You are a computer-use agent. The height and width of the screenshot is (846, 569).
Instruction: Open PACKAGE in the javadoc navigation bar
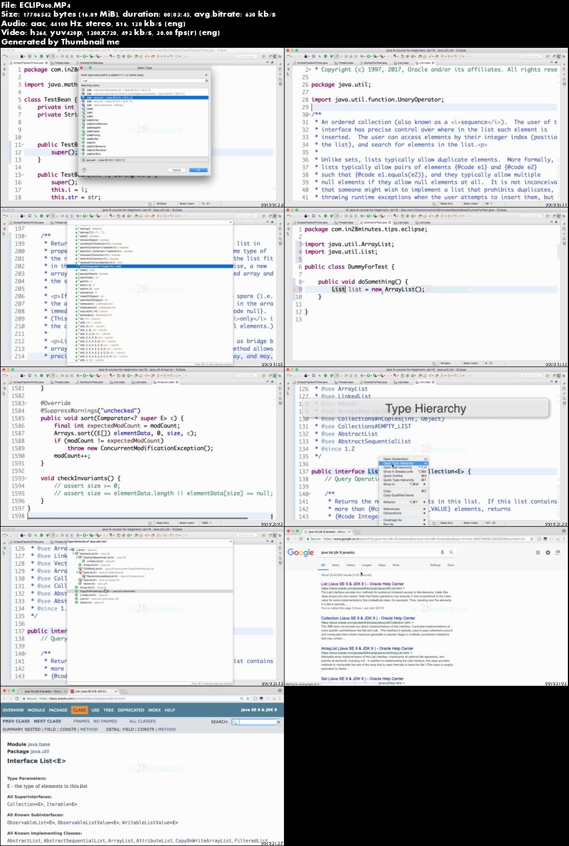[58, 710]
